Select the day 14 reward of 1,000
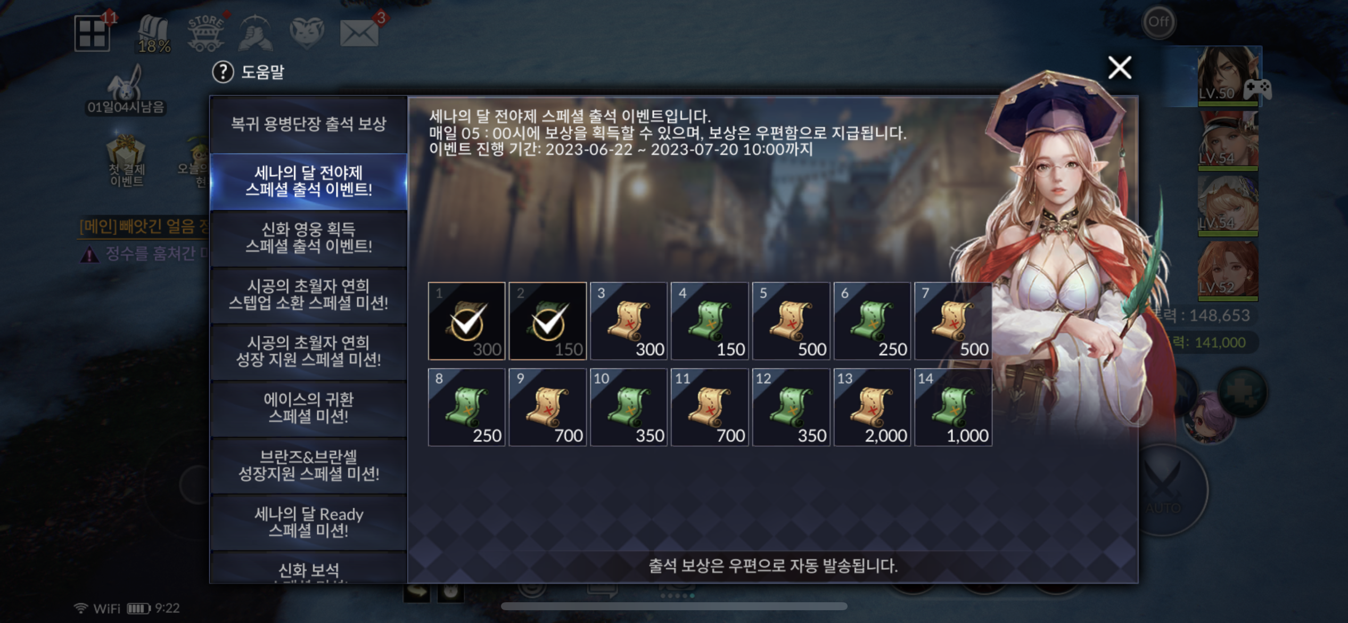The width and height of the screenshot is (1348, 623). click(x=953, y=407)
